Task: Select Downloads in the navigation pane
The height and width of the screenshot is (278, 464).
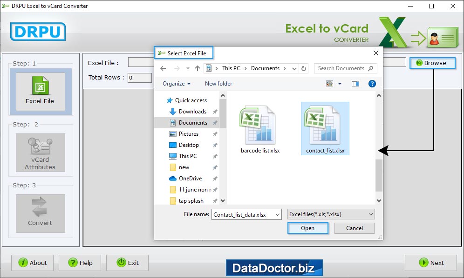Action: [193, 112]
